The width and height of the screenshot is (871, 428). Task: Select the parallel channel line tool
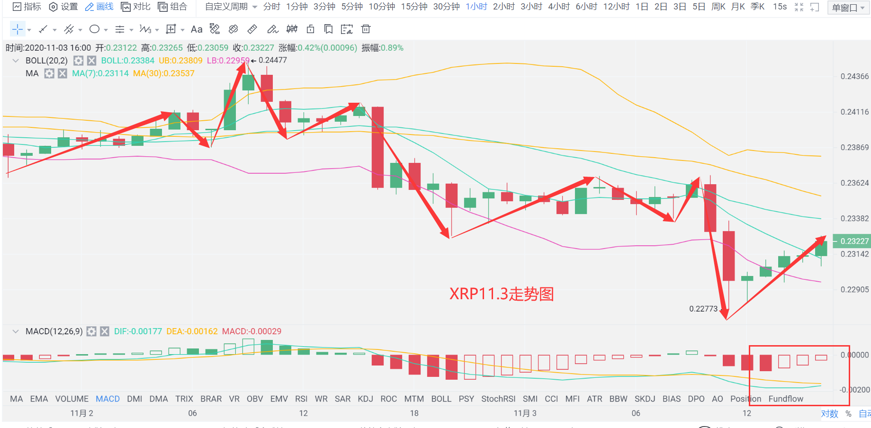coord(69,29)
